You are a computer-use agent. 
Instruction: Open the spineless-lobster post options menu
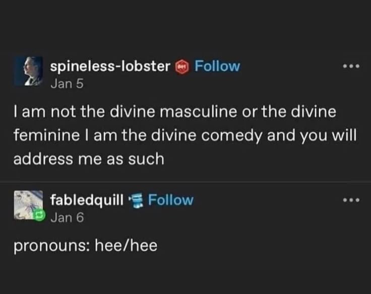(350, 67)
